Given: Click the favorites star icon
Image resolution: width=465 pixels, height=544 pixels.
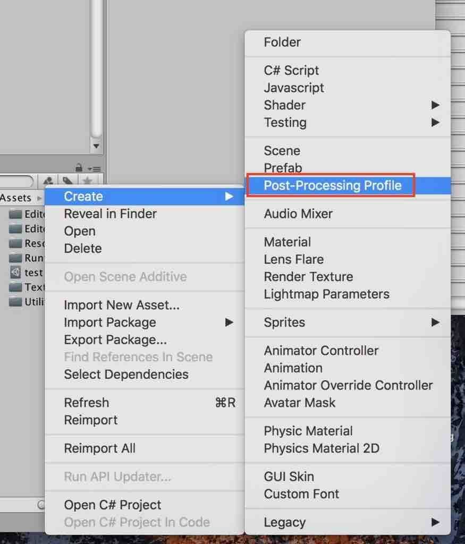Looking at the screenshot, I should point(88,181).
